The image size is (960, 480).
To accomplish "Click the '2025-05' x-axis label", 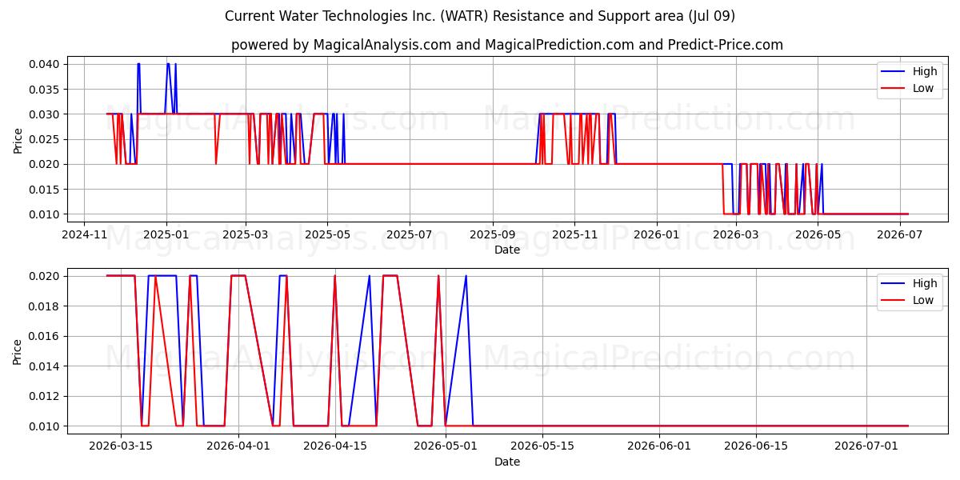I will point(327,235).
